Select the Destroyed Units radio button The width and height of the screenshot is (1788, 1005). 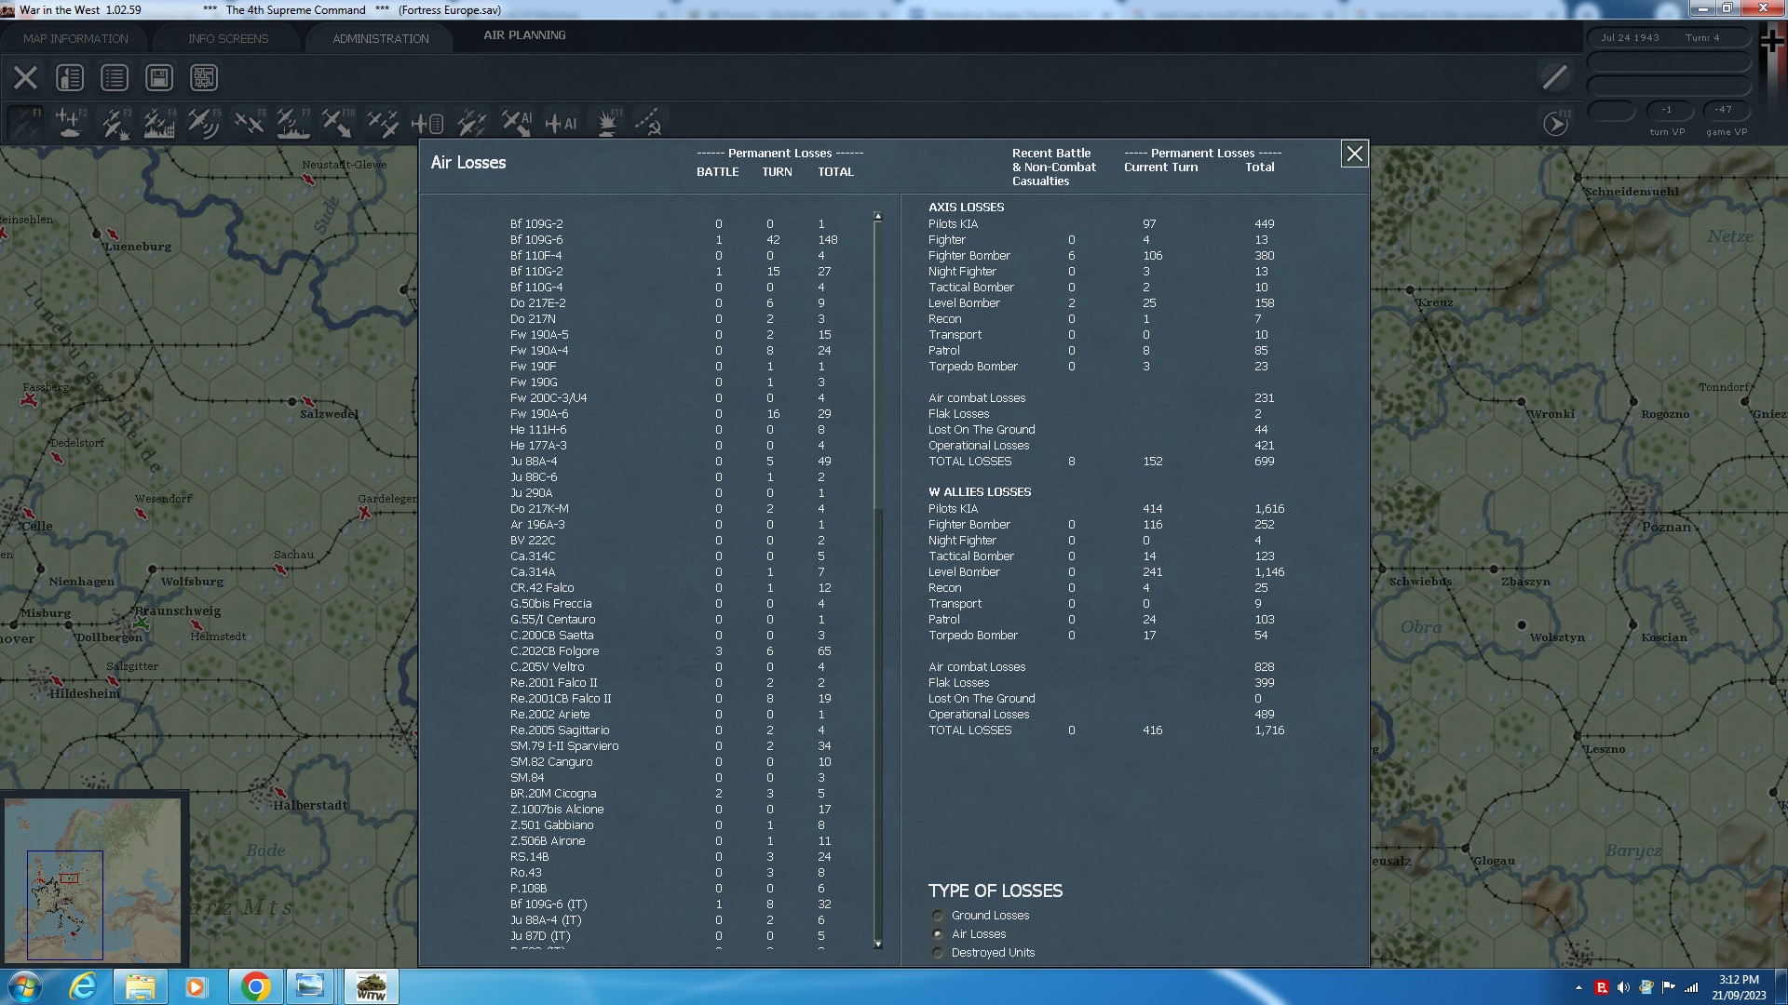click(937, 953)
